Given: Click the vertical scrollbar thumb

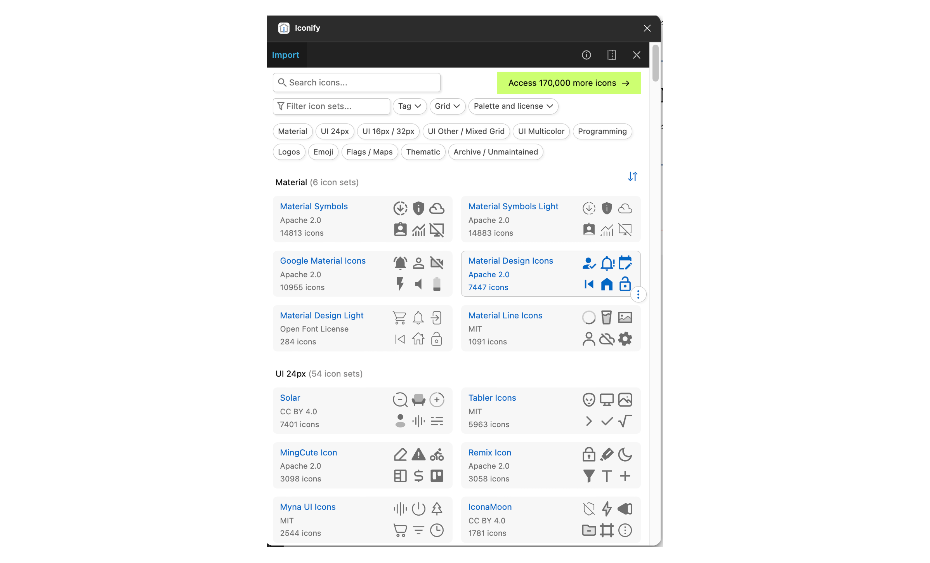Looking at the screenshot, I should tap(655, 63).
